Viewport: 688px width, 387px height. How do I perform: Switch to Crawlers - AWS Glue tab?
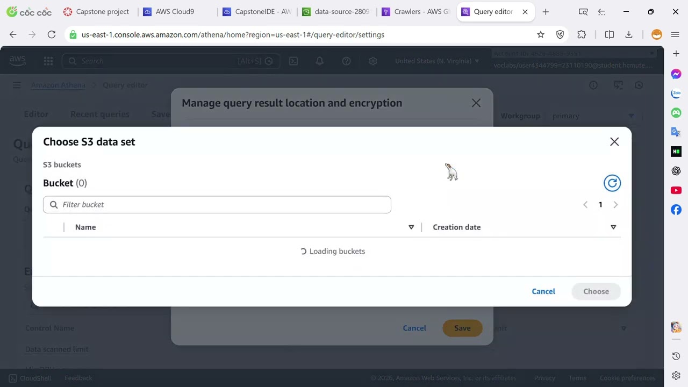click(x=417, y=11)
